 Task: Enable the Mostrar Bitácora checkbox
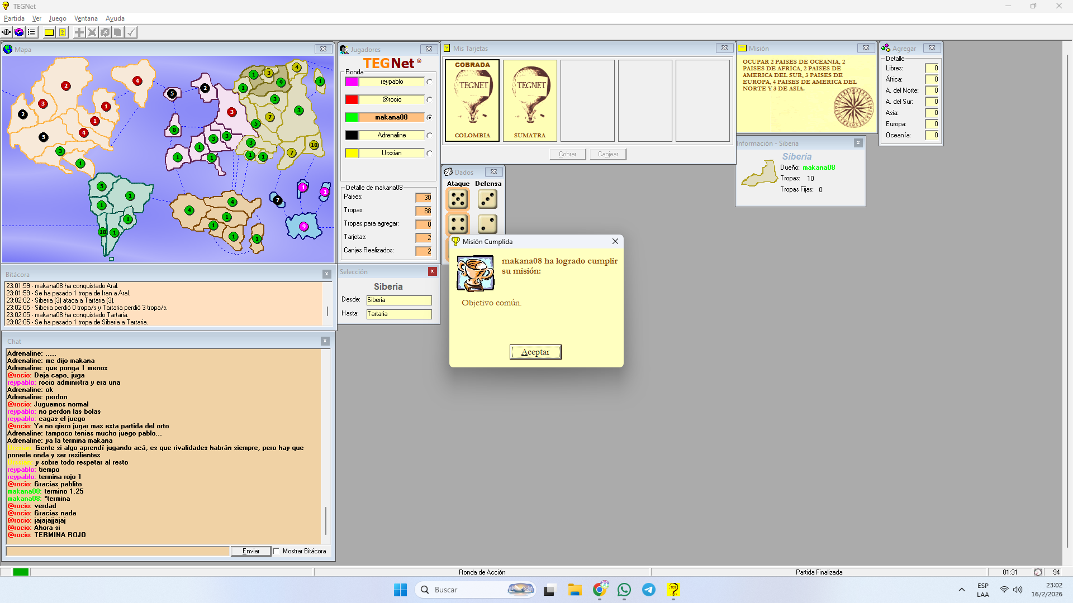click(277, 551)
